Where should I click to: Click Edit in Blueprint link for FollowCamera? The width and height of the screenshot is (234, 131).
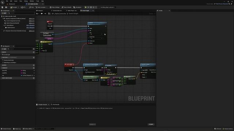[30, 28]
